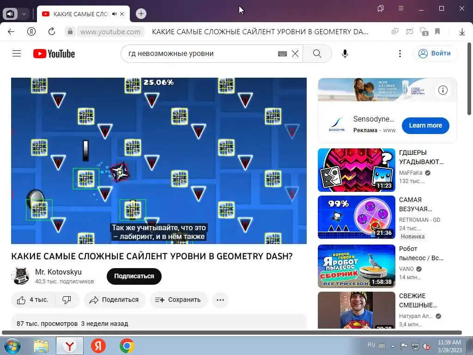The height and width of the screenshot is (355, 473).
Task: Dislike the video with thumbs down
Action: (67, 300)
